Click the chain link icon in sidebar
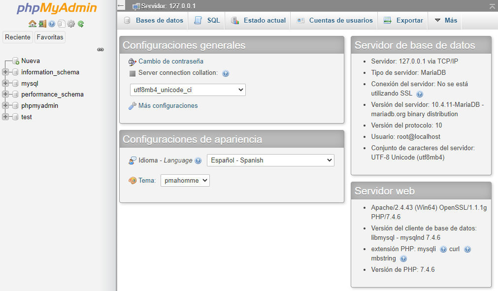The height and width of the screenshot is (291, 498). tap(100, 49)
